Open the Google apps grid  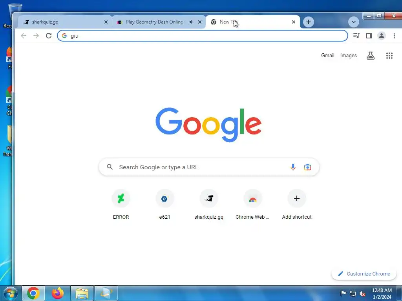[x=389, y=56]
